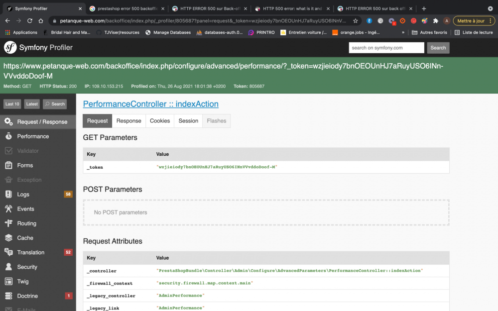498x311 pixels.
Task: Open PerformanceController :: indexAction link
Action: pyautogui.click(x=150, y=104)
